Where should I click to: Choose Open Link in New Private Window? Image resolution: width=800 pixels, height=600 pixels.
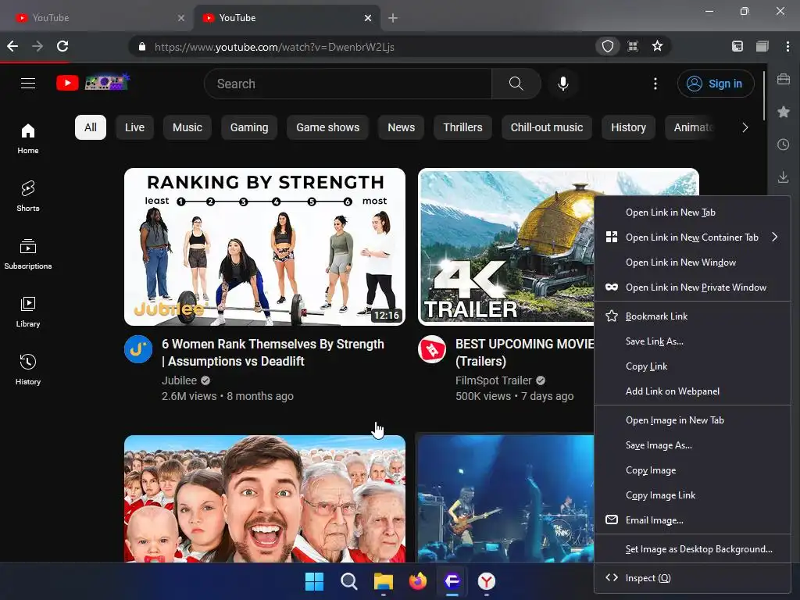pyautogui.click(x=692, y=287)
